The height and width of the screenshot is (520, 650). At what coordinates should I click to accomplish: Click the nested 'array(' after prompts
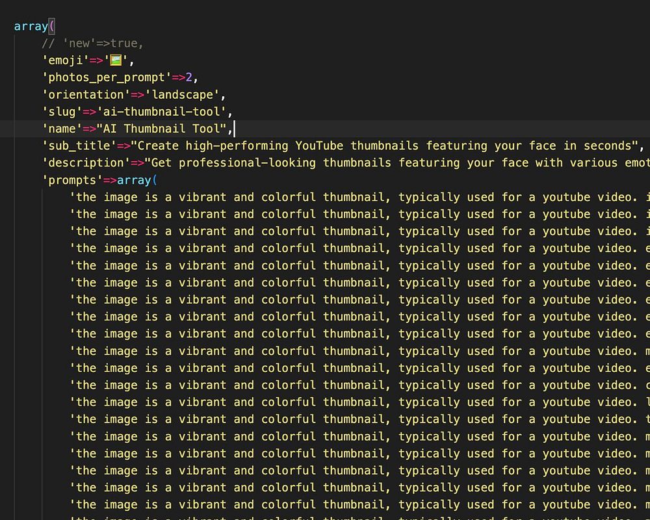click(137, 180)
